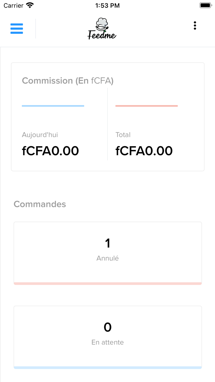Tap the Total commission label

123,135
